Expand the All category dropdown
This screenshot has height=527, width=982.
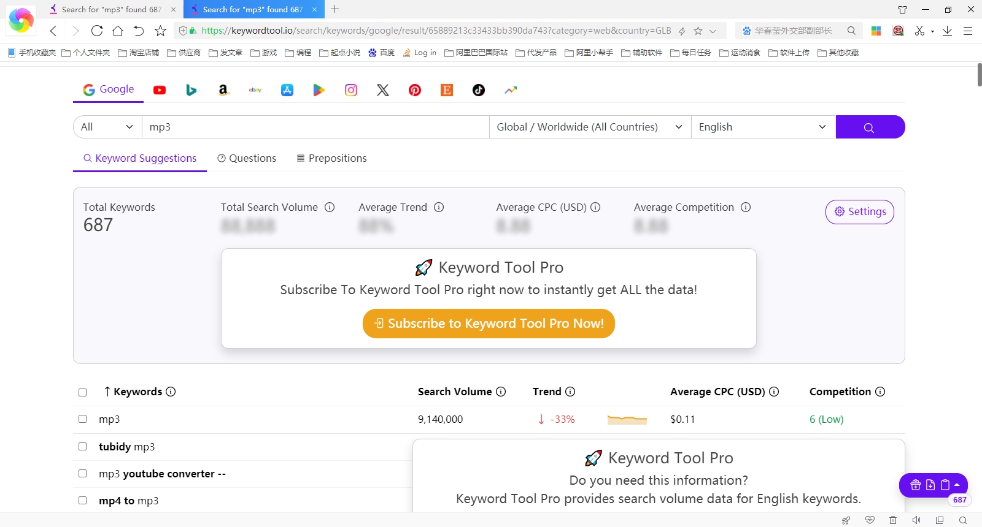pos(107,127)
